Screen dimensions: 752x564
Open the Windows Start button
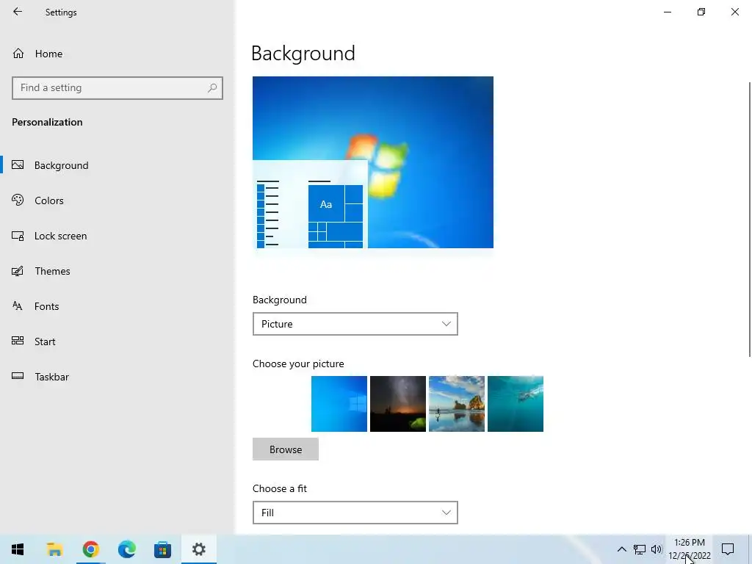click(x=18, y=549)
